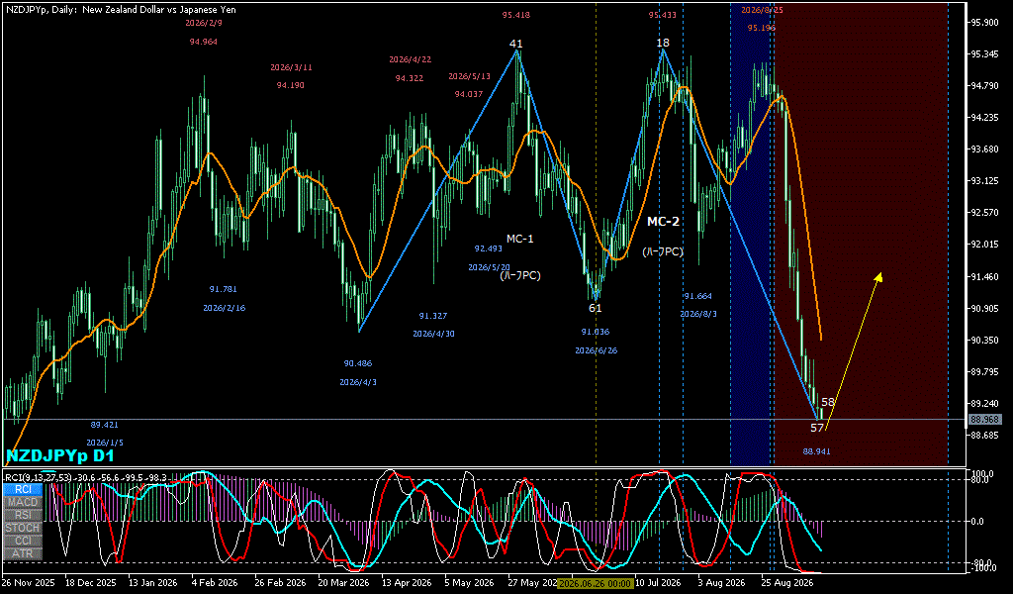Click the high price label '94.190'
The height and width of the screenshot is (594, 1013).
coord(290,85)
